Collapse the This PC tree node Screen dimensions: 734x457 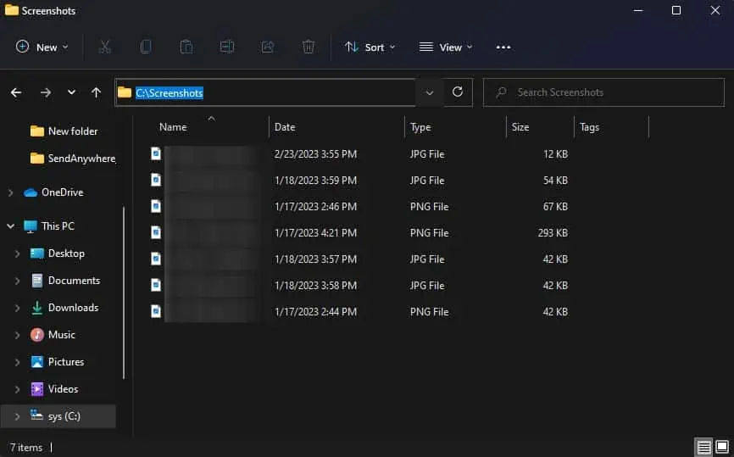click(x=10, y=226)
